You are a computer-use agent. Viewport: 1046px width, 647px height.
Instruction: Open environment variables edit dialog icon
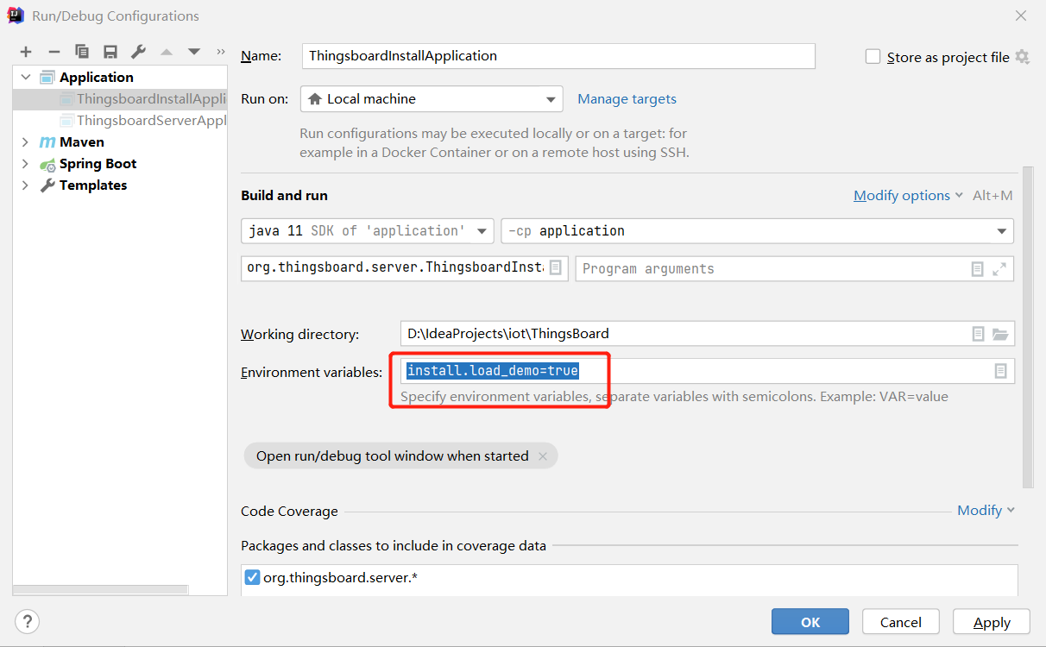(1000, 371)
